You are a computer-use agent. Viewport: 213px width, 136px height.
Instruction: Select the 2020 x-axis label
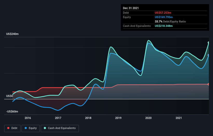point(148,118)
